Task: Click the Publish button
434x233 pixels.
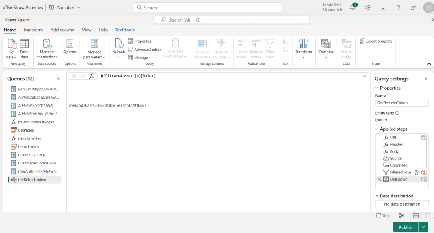Action: click(405, 227)
